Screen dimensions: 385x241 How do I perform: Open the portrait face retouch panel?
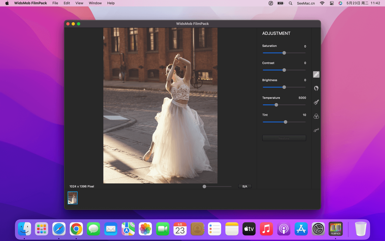316,88
